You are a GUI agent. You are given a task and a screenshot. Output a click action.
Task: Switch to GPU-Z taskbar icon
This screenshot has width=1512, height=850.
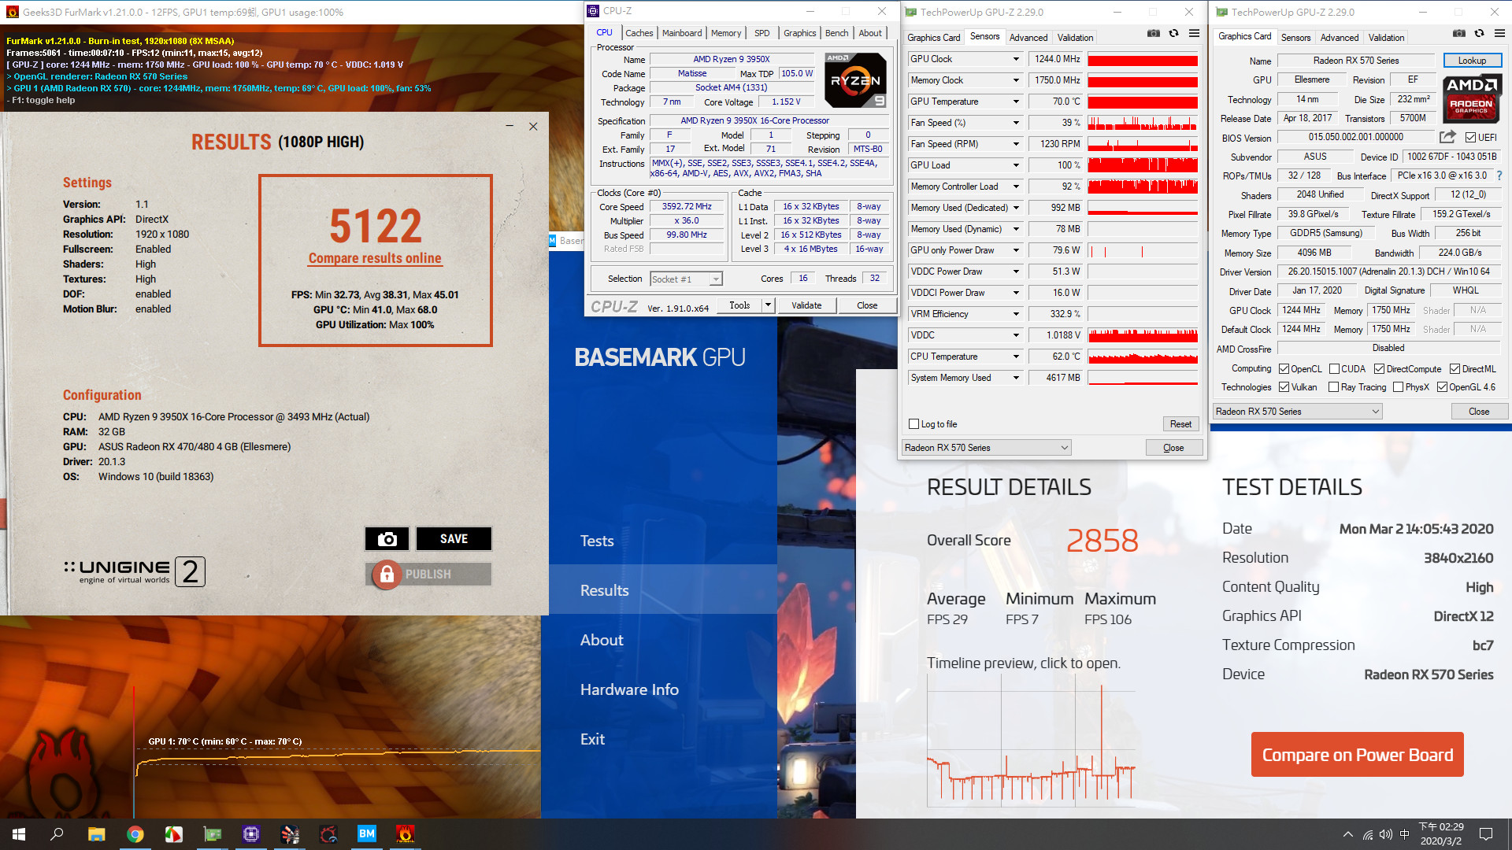[212, 834]
